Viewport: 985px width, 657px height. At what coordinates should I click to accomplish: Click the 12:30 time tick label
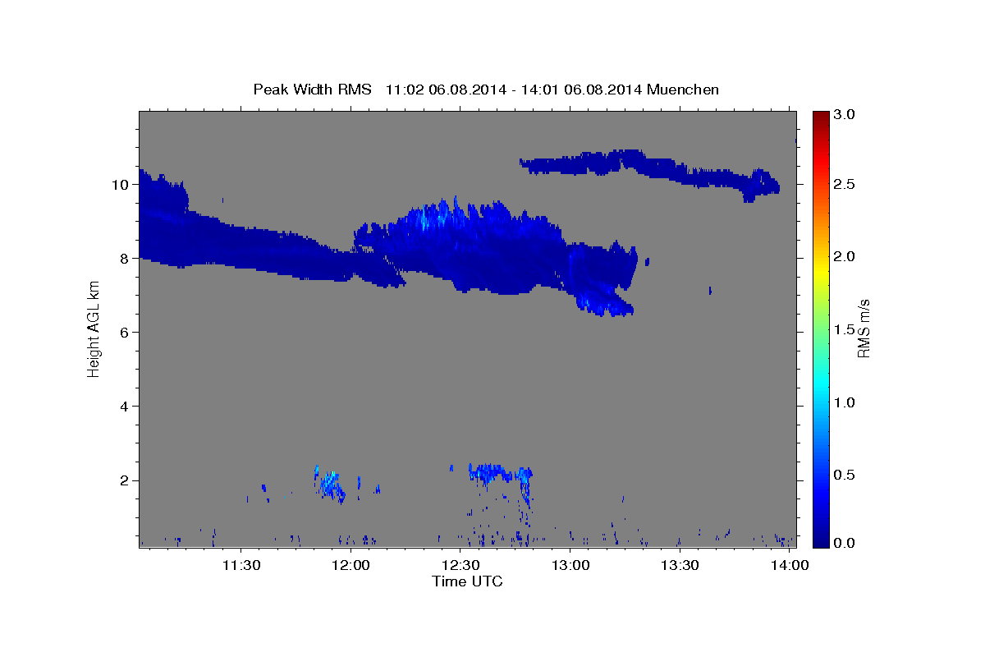tap(461, 565)
